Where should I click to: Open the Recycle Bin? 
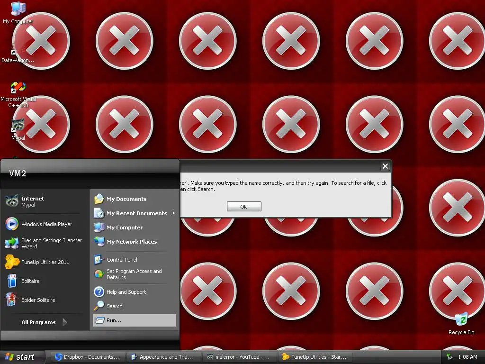click(461, 323)
